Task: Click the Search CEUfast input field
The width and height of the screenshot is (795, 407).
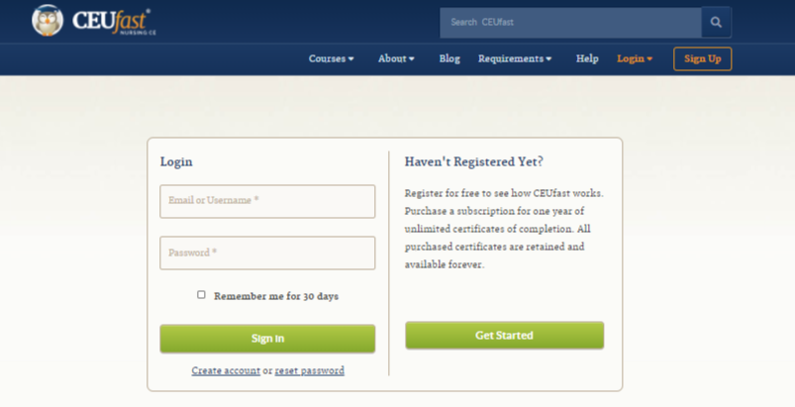Action: tap(570, 23)
